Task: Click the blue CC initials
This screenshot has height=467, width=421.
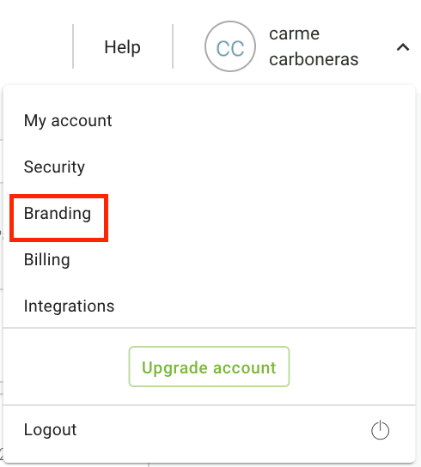Action: 230,49
